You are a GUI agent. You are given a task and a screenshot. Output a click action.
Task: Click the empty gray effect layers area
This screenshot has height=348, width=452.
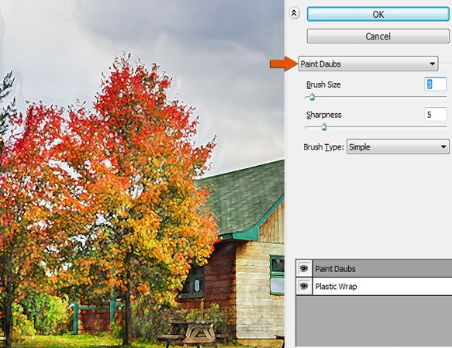[374, 321]
